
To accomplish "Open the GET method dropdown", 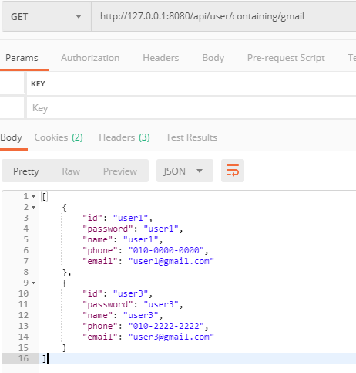I will point(46,17).
